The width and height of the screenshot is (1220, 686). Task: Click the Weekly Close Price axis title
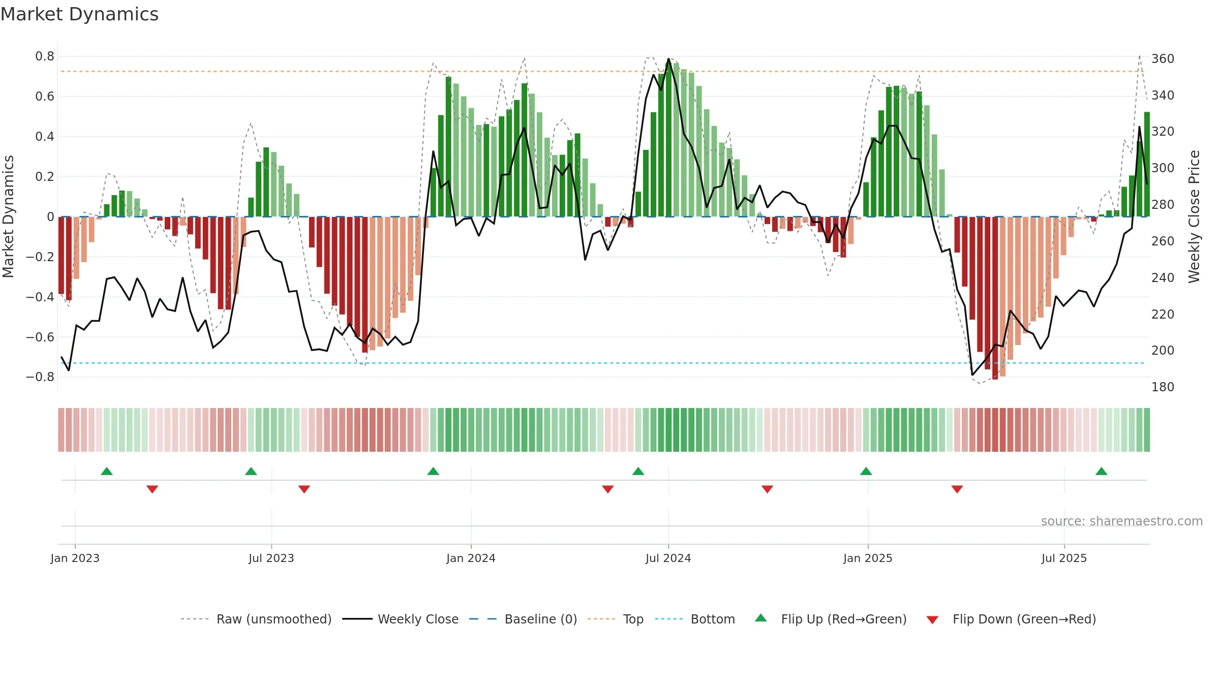(x=1194, y=216)
